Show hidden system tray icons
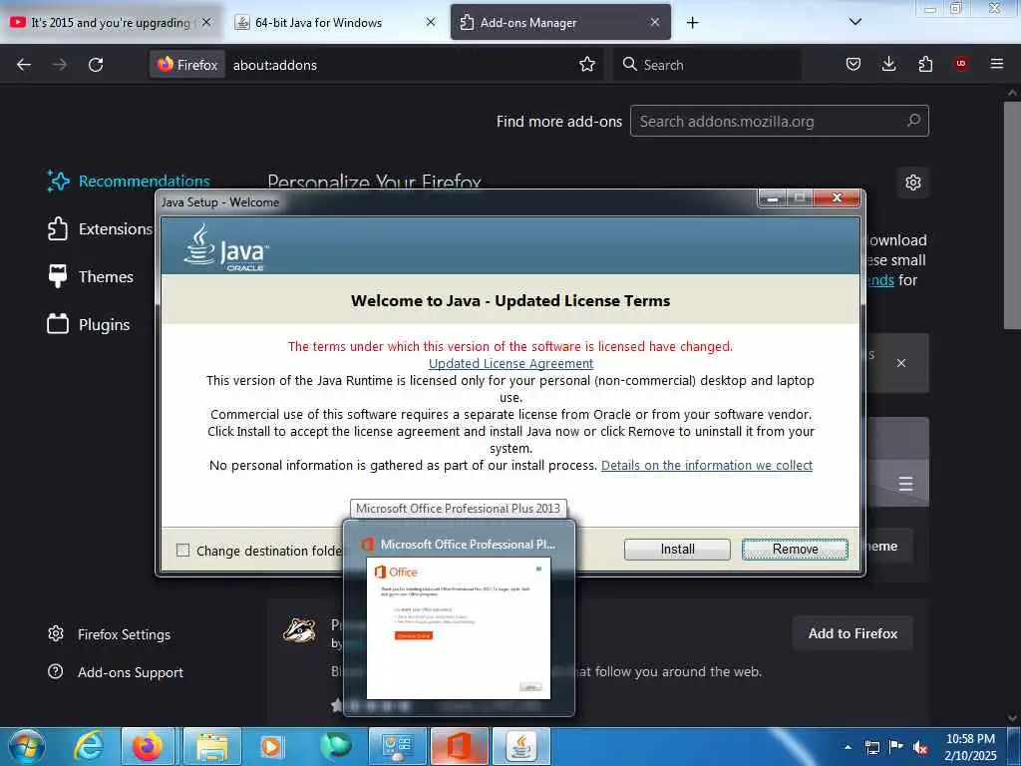Image resolution: width=1021 pixels, height=766 pixels. [x=848, y=747]
